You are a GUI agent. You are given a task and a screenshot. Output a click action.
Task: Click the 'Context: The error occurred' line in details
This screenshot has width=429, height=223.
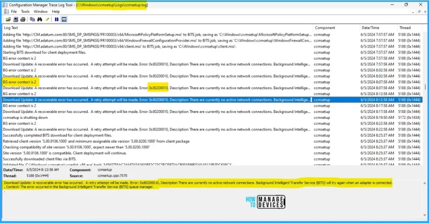(x=80, y=187)
